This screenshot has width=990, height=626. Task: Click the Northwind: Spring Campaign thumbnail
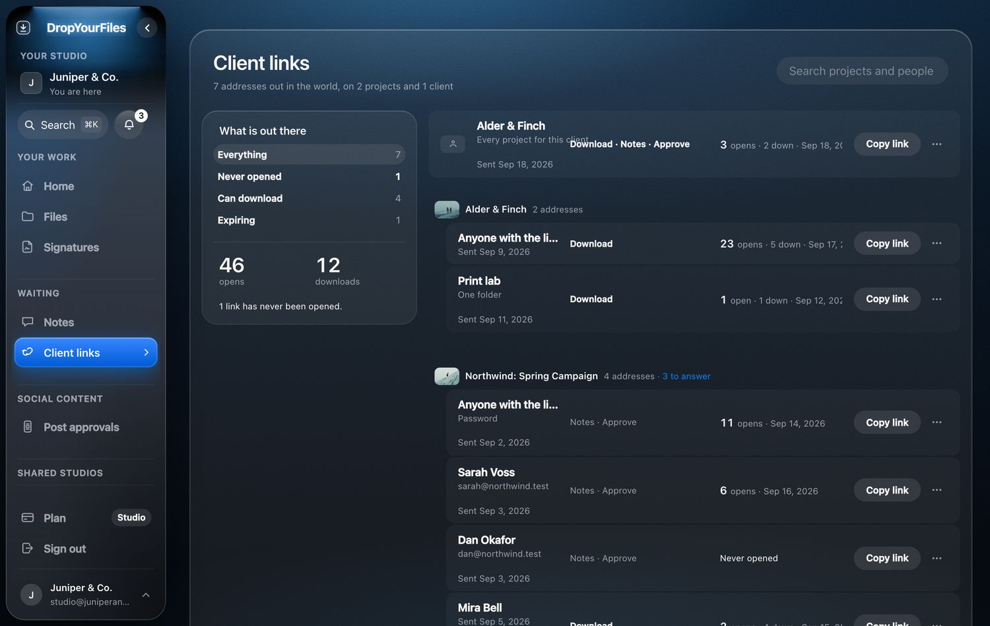pos(447,376)
